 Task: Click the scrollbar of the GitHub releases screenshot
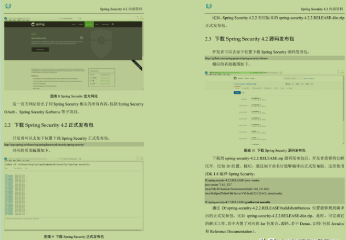click(343, 109)
